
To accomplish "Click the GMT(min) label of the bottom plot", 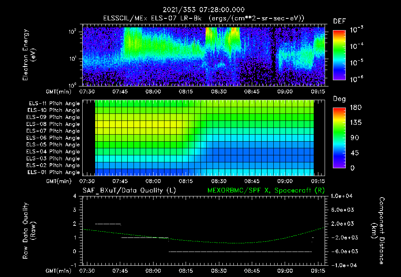I will point(59,271).
